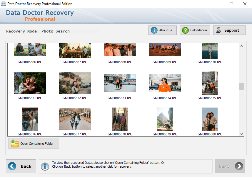Click the file name GNDR05575.JPG
252x177 pixels.
tap(210, 98)
